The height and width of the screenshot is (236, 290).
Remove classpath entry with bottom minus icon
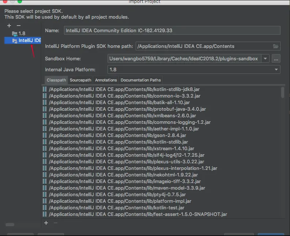click(x=56, y=223)
